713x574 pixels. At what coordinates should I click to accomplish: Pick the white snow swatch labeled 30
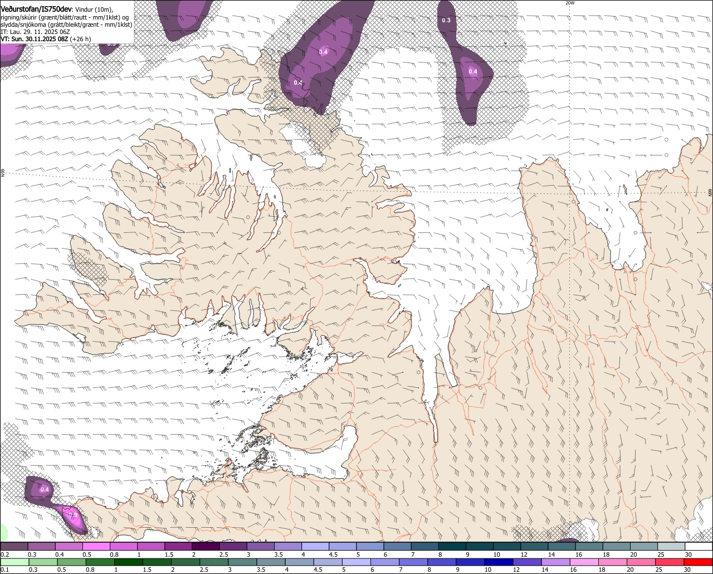tap(699, 547)
